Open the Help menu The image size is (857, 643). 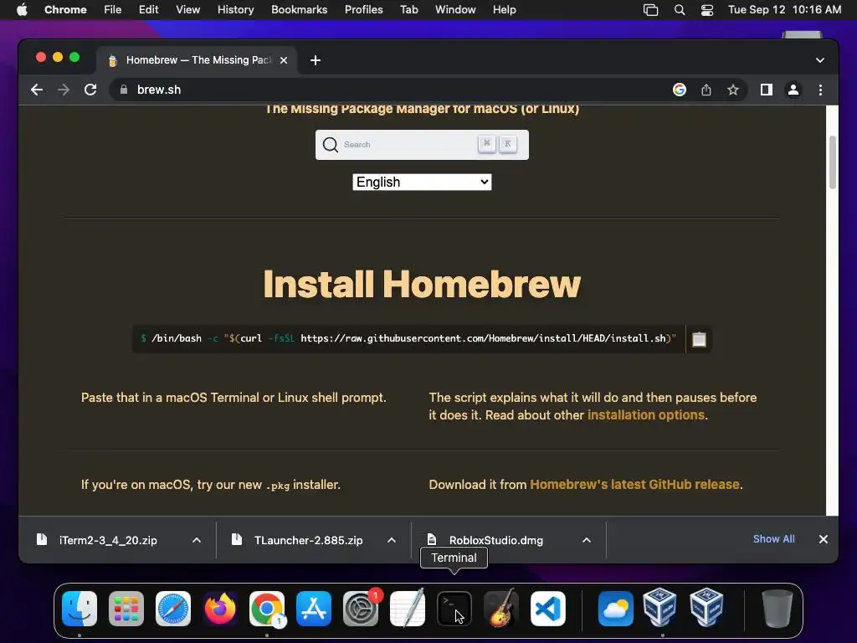point(504,10)
